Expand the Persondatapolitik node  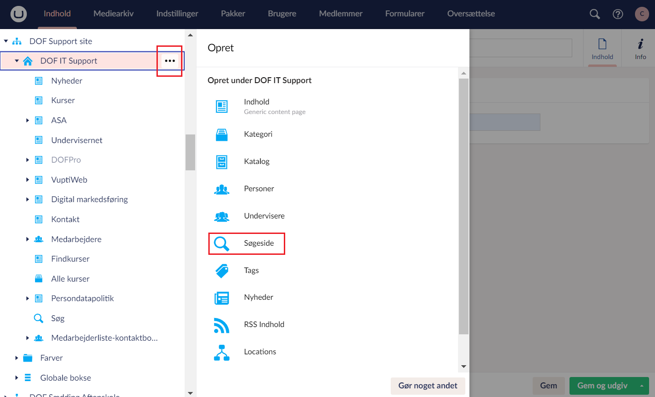[28, 298]
